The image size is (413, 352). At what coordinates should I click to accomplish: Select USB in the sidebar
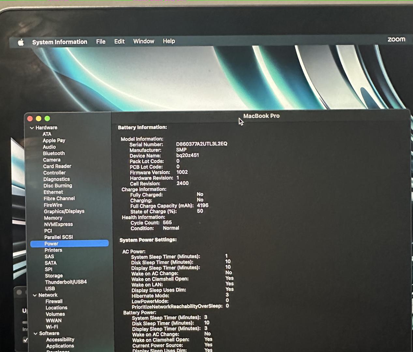coord(50,288)
